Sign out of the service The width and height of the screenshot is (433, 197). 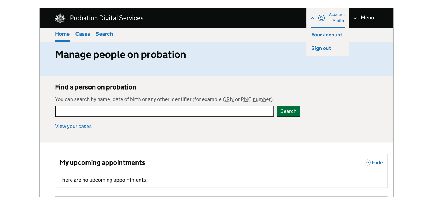(321, 48)
